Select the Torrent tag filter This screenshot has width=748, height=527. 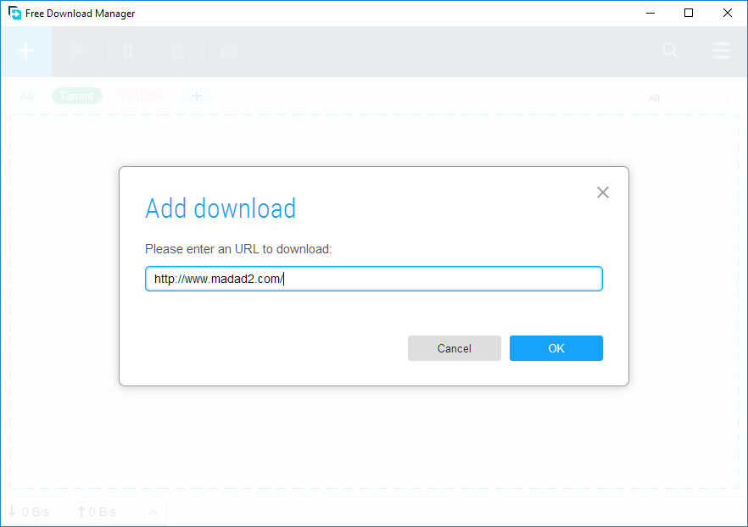pyautogui.click(x=77, y=97)
